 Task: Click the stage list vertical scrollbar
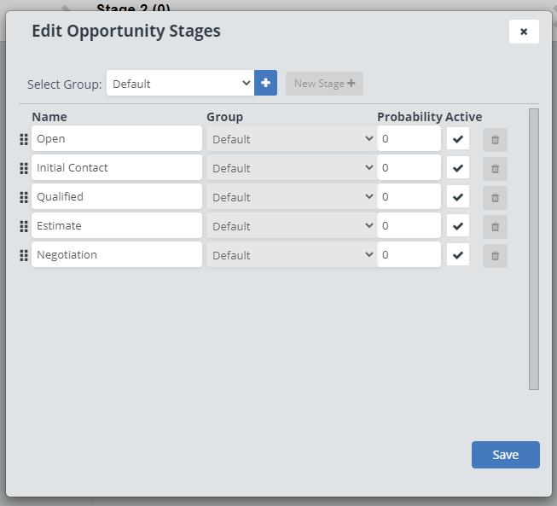click(x=534, y=247)
